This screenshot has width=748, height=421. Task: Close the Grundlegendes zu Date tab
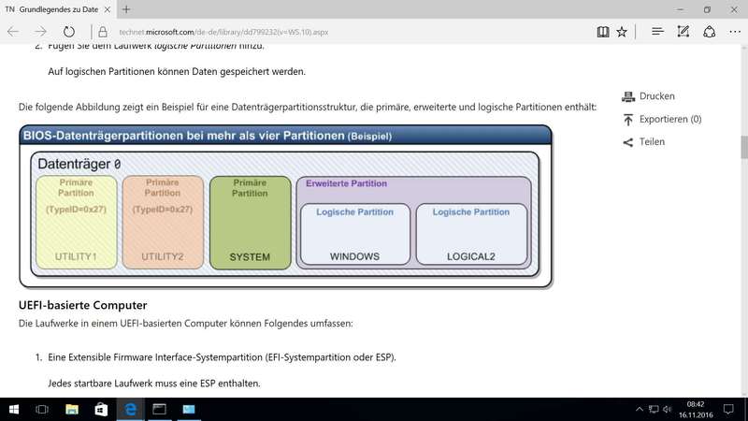point(108,9)
